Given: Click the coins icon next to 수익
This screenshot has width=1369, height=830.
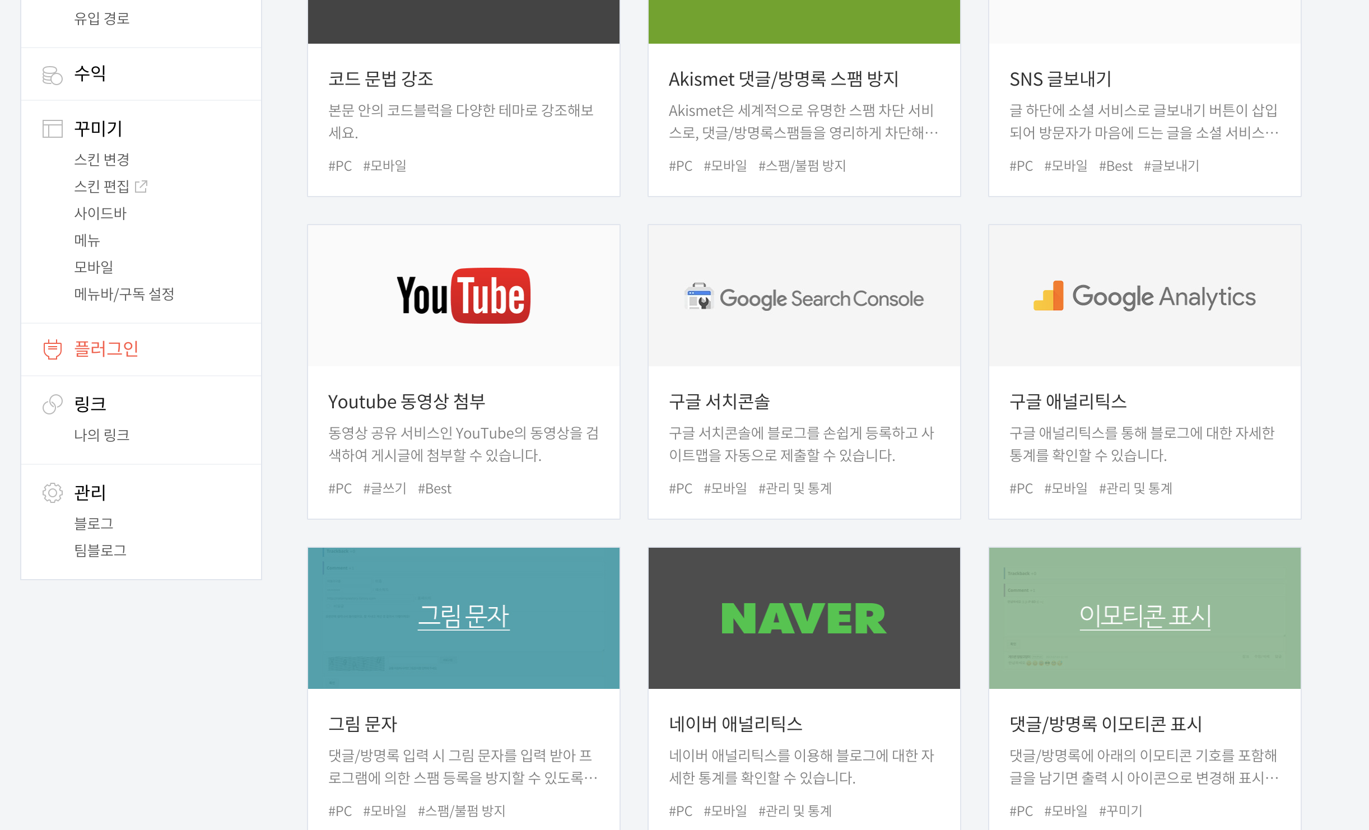Looking at the screenshot, I should click(x=52, y=74).
